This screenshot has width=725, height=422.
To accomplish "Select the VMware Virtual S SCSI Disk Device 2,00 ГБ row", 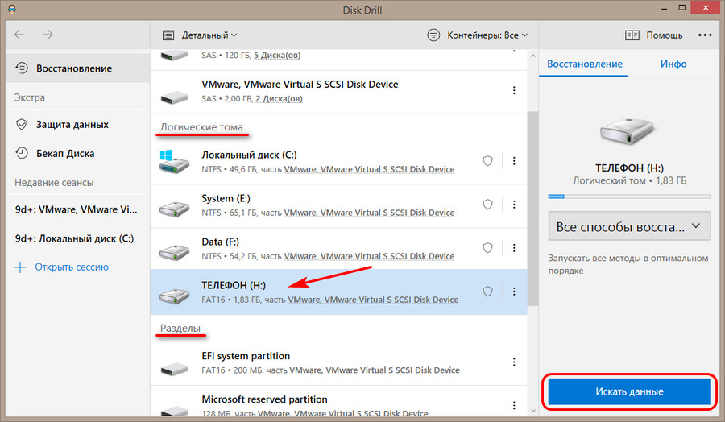I will (338, 92).
